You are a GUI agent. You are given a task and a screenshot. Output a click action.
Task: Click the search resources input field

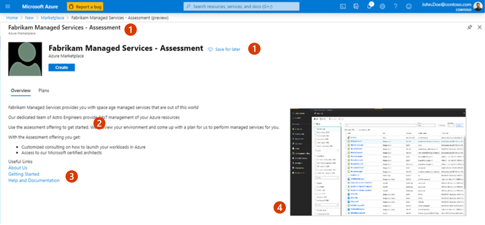(241, 6)
